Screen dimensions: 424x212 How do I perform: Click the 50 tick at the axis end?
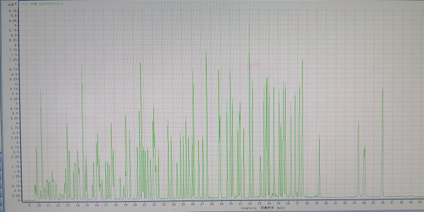[x=420, y=202]
